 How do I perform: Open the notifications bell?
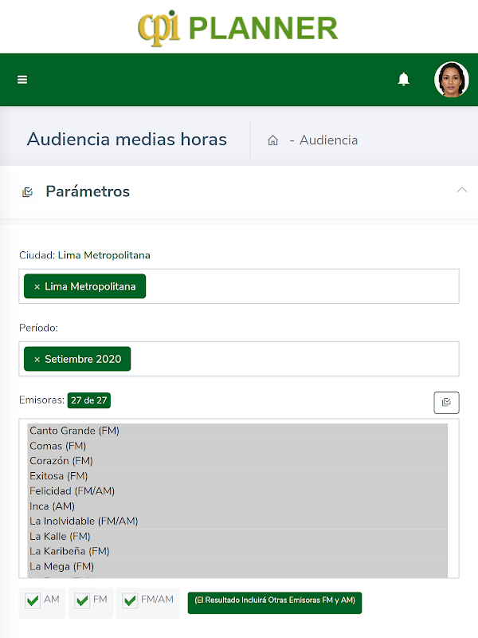tap(404, 79)
